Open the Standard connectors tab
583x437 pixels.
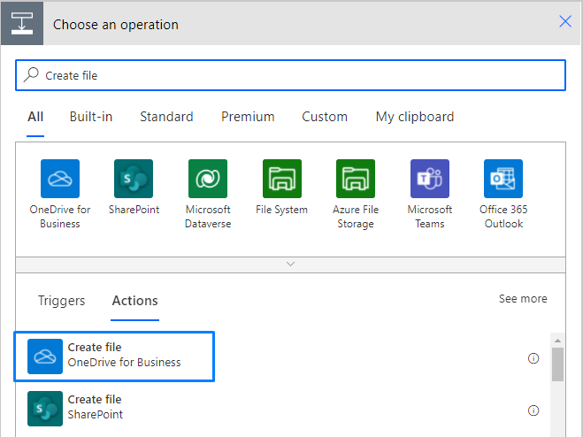(x=166, y=117)
